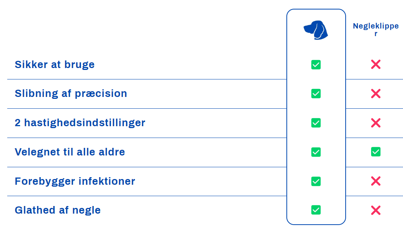Click dog column checkmark for Forebygger infektioner
This screenshot has height=233, width=403.
coord(316,181)
